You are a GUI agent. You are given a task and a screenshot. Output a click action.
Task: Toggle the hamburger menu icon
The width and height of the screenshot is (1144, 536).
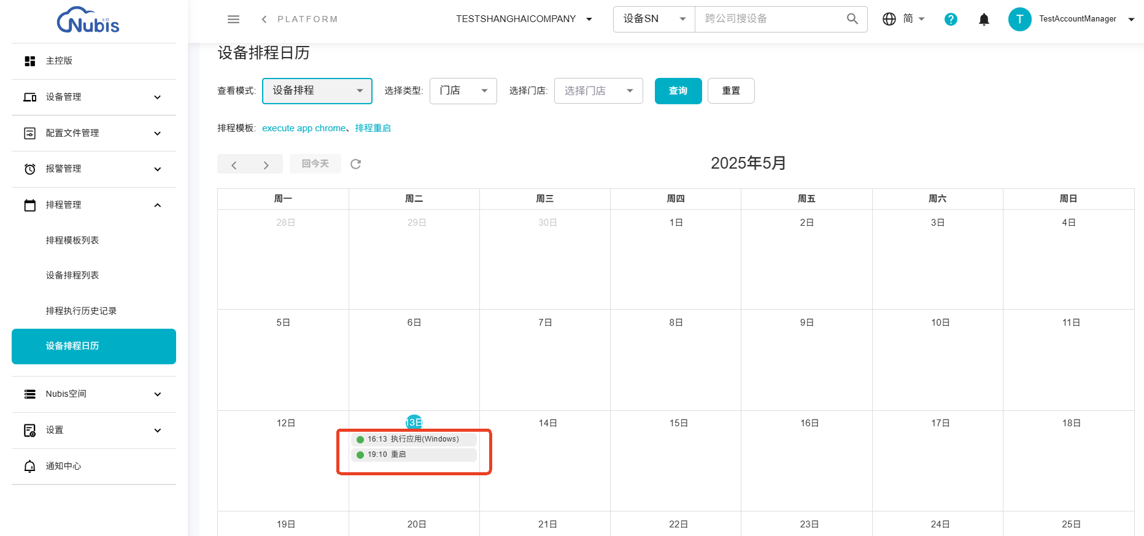pos(233,19)
